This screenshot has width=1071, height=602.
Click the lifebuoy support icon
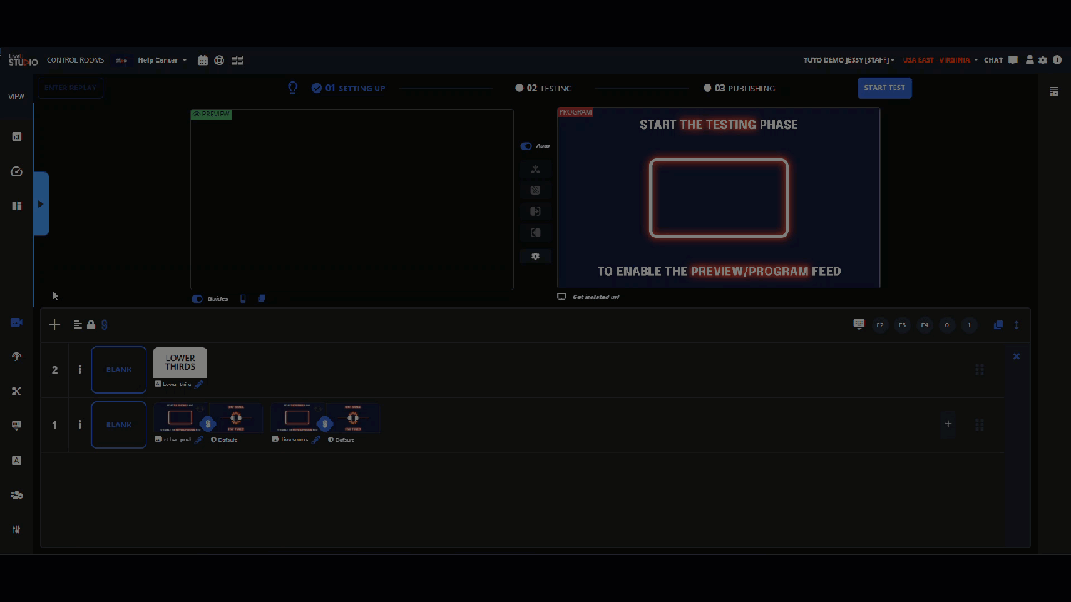[219, 60]
